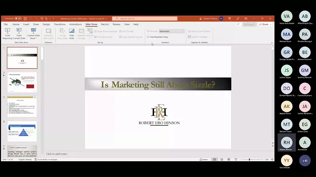The height and width of the screenshot is (177, 316).
Task: Click the Search box in title bar
Action: point(145,18)
